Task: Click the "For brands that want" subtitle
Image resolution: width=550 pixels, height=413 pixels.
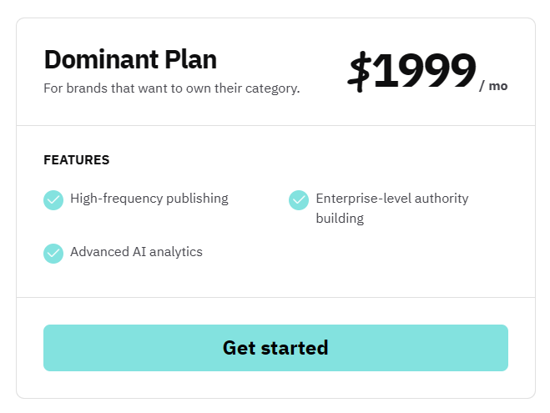Action: pos(171,88)
